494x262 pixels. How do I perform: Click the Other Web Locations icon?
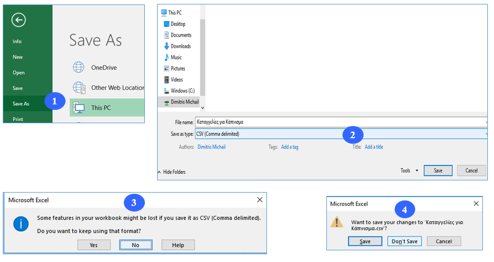tap(79, 88)
